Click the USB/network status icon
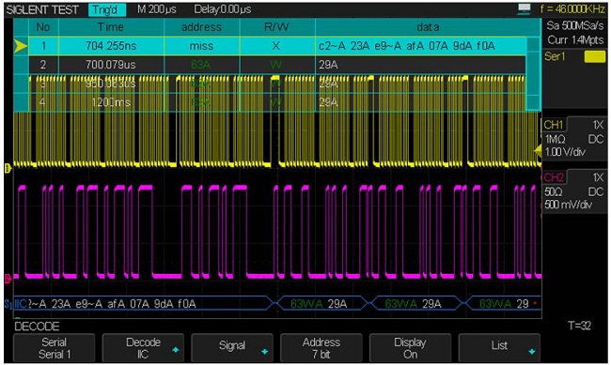Viewport: 611px width, 365px height. click(525, 9)
